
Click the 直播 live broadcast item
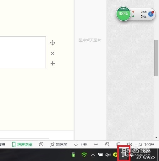coord(3,144)
